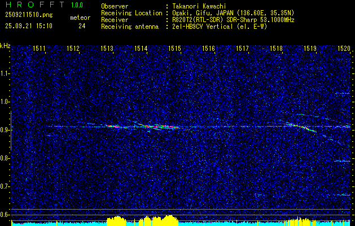Click the yellow power bars under 1518-1519

[297, 221]
